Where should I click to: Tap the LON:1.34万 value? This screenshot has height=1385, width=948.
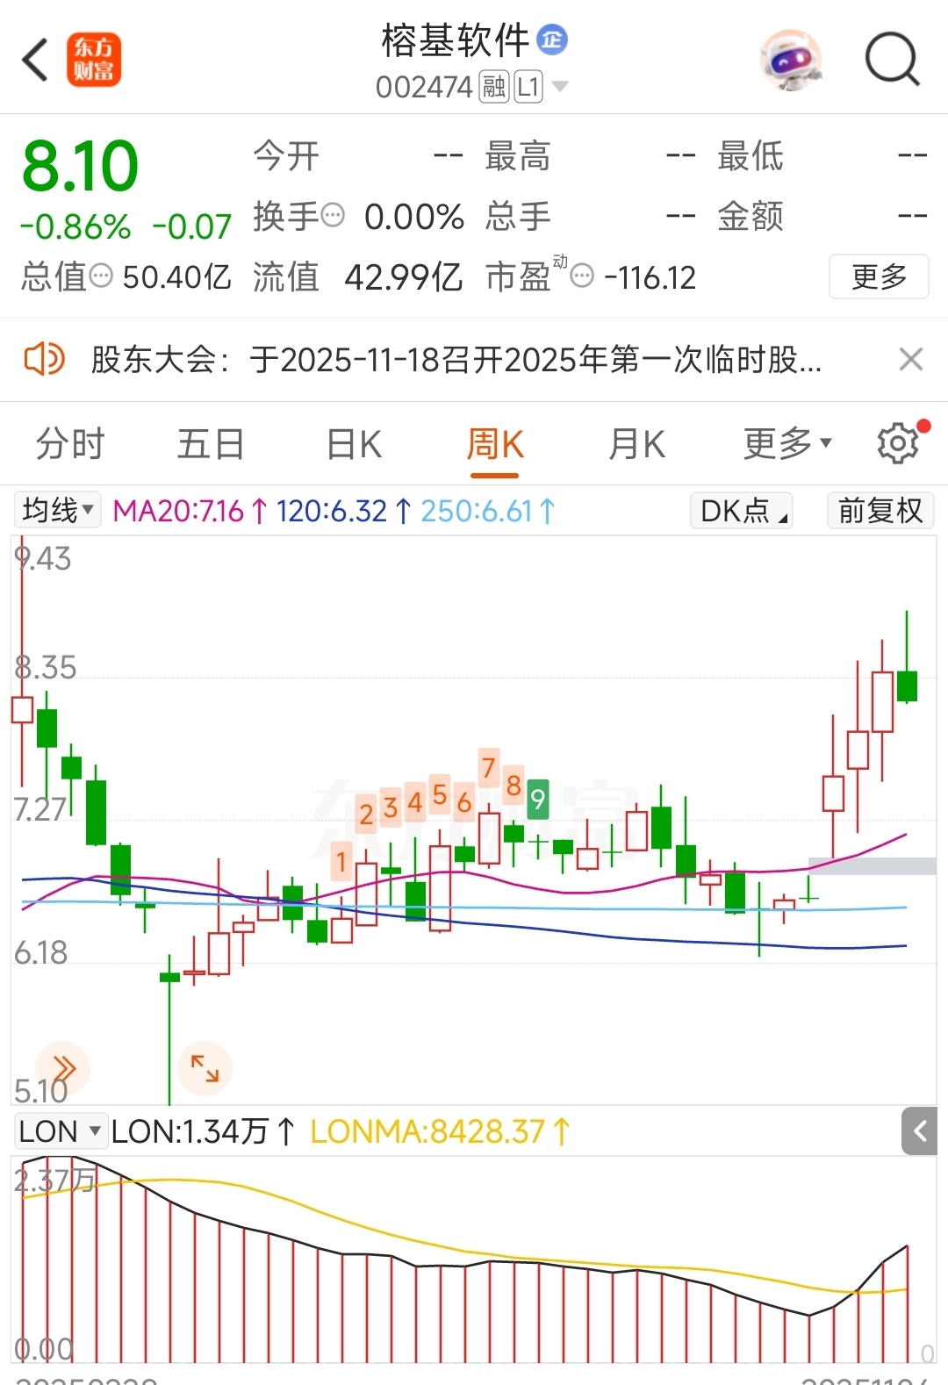click(x=203, y=1132)
